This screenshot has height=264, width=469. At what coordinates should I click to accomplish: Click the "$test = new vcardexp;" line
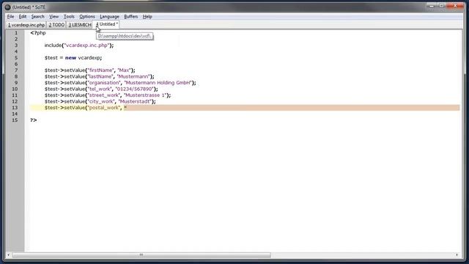click(73, 58)
